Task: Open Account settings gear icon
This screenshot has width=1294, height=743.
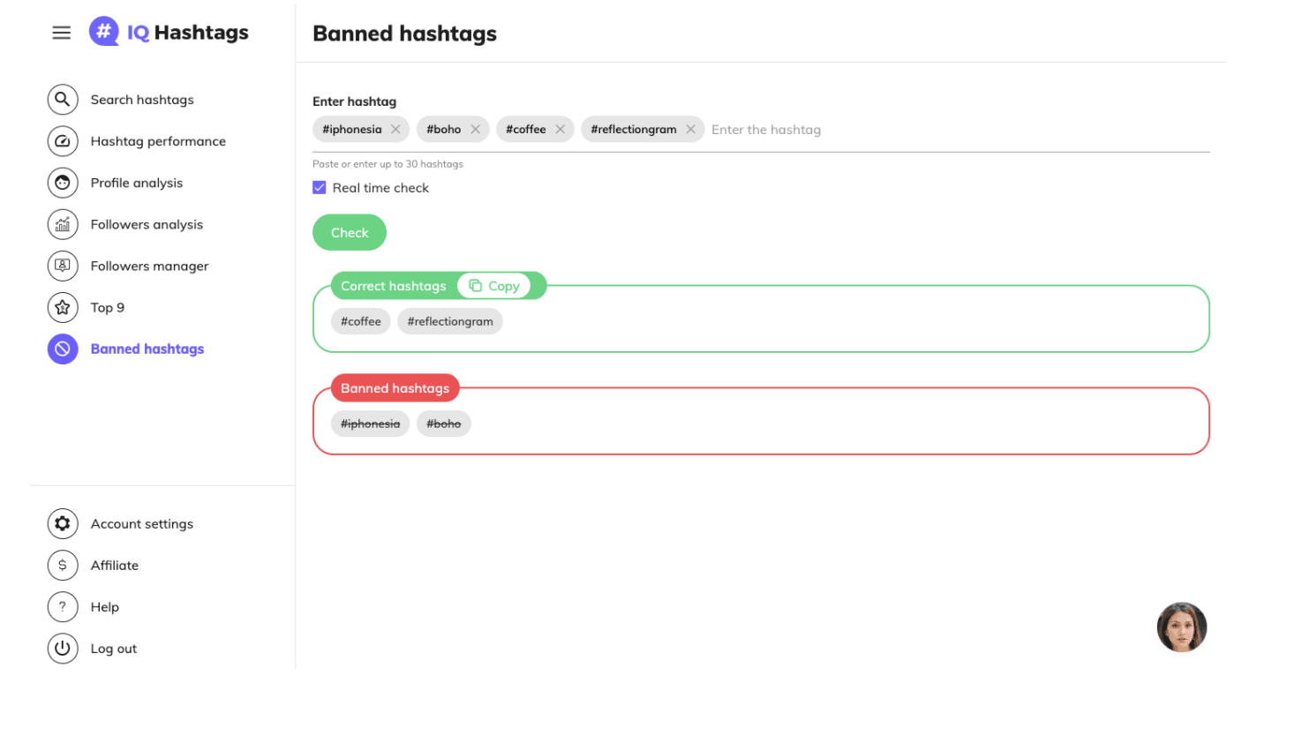Action: click(x=63, y=523)
